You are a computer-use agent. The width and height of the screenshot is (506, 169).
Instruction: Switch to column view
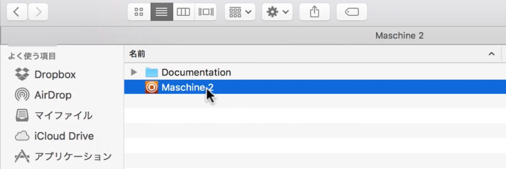tap(183, 12)
